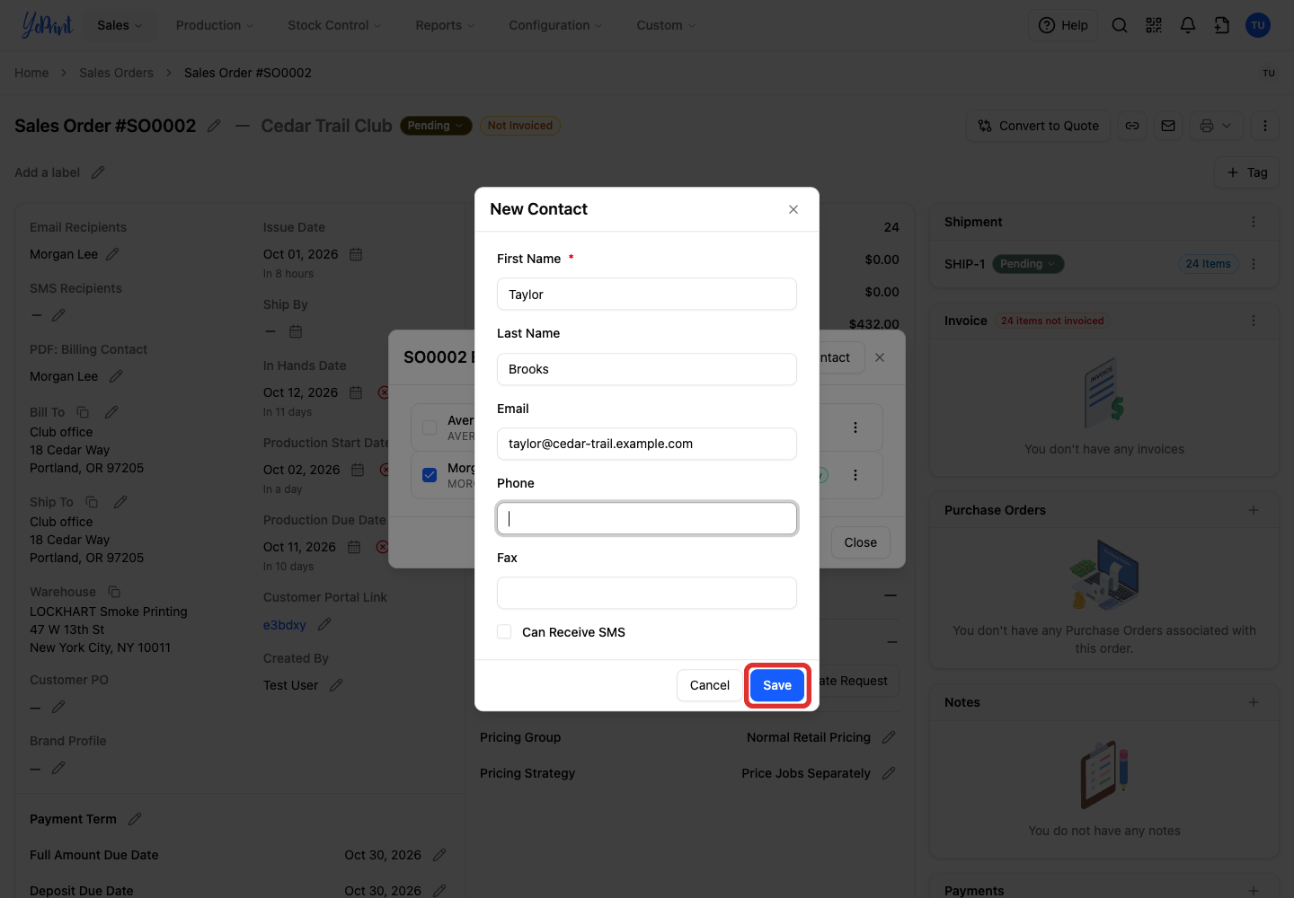Close the New Contact dialog with X

point(793,209)
